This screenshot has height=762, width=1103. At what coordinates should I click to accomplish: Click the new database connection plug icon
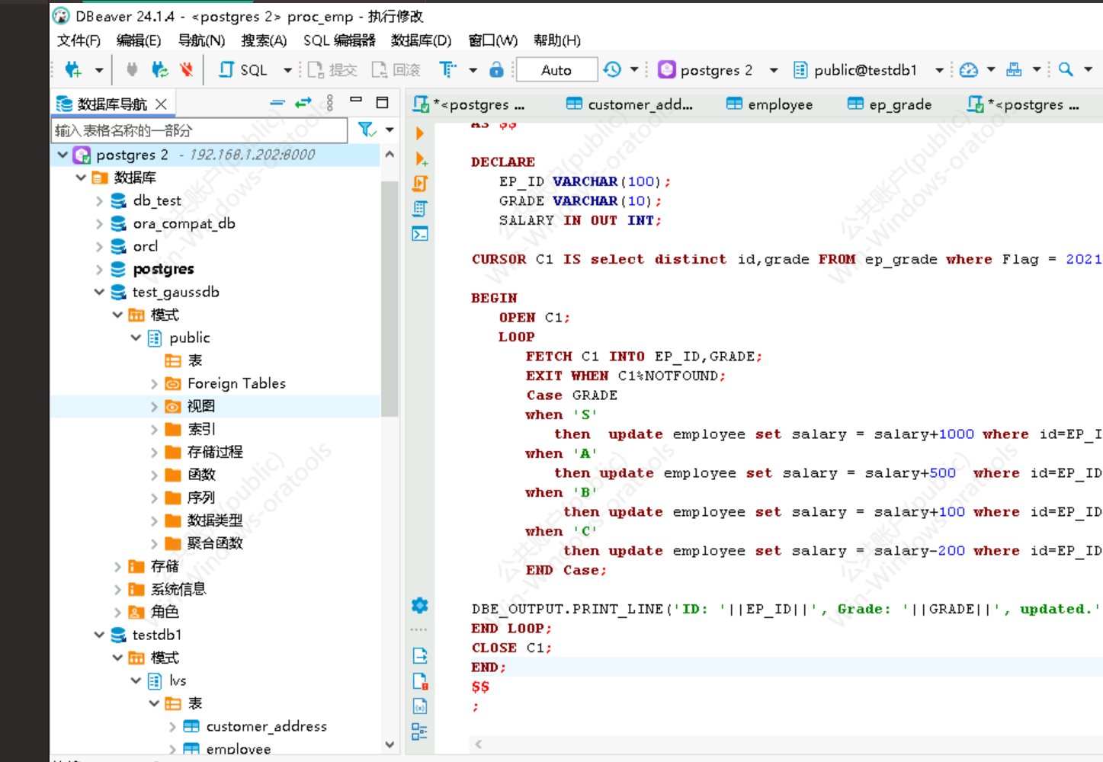[73, 70]
